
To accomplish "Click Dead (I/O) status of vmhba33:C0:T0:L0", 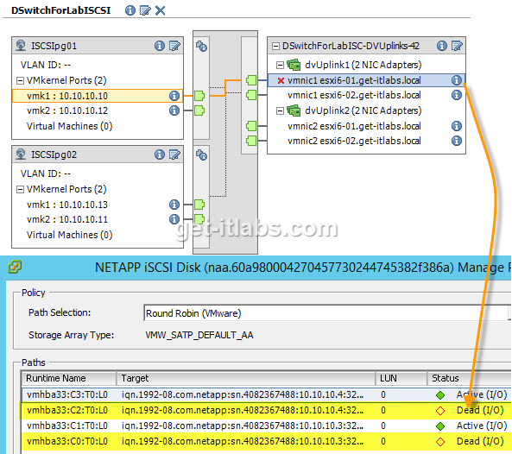I will 480,441.
